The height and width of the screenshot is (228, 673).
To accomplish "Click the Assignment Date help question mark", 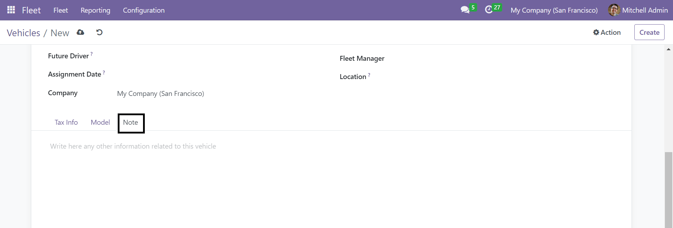I will [x=104, y=72].
